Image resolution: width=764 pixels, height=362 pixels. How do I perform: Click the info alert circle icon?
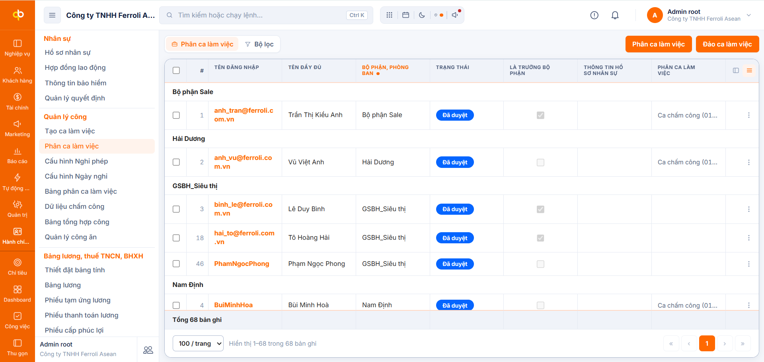594,15
